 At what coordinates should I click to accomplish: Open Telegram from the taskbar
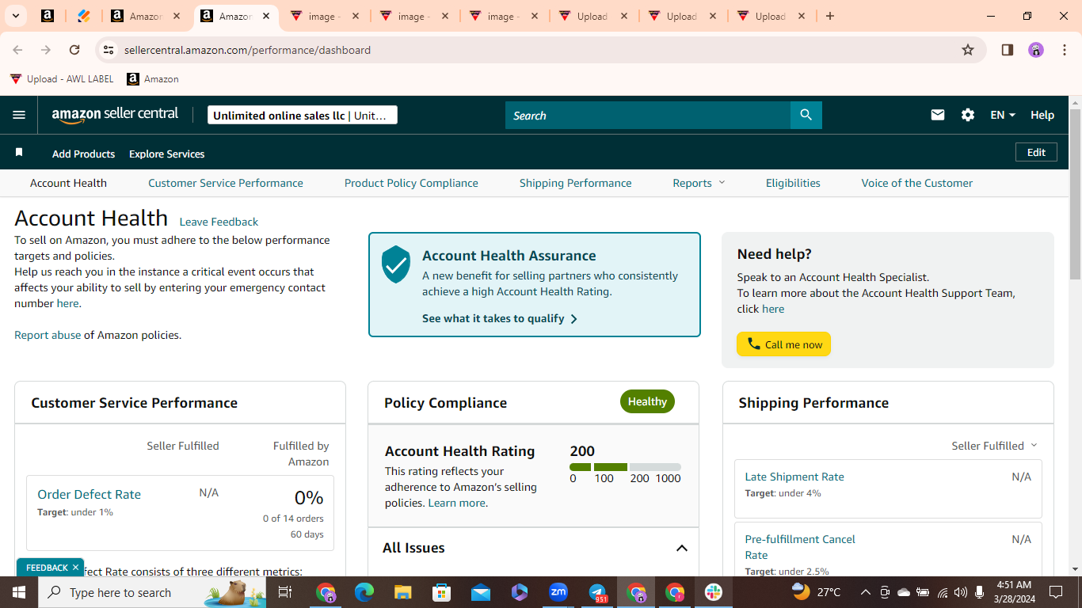point(597,592)
